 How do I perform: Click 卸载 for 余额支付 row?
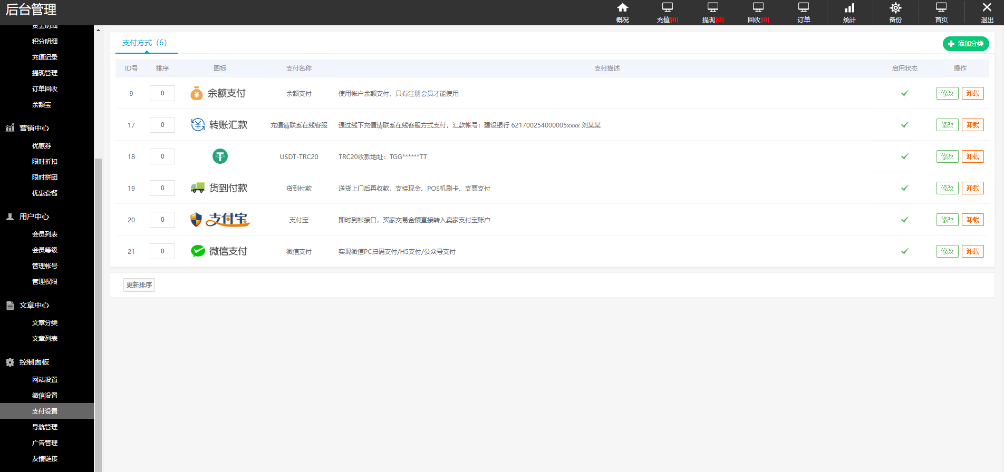coord(972,93)
